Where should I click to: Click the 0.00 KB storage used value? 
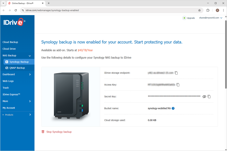(x=152, y=120)
